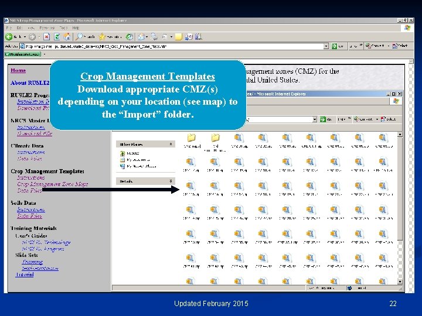Expand the main address bar dropdown
Screen dimensions: 422x316
coord(326,46)
